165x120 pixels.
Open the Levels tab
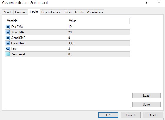79,12
